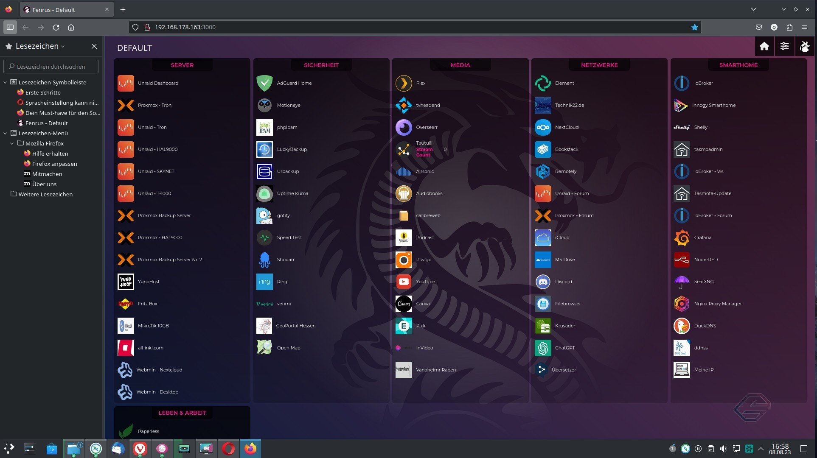Open the Node-RED icon

(x=682, y=260)
